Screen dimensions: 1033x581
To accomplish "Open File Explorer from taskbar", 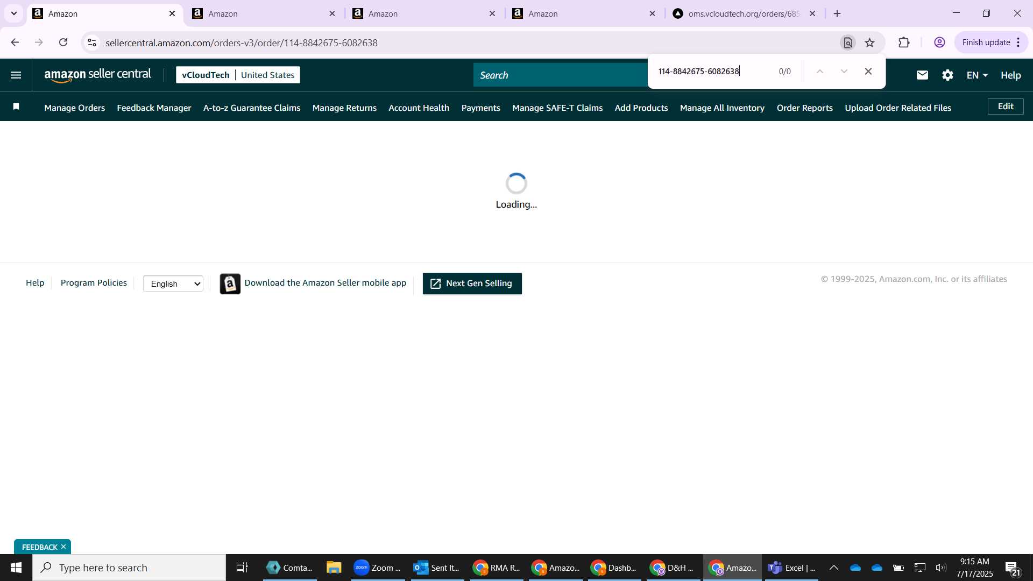I will [334, 568].
